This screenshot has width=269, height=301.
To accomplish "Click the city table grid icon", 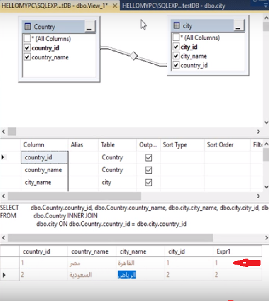I will pos(176,25).
